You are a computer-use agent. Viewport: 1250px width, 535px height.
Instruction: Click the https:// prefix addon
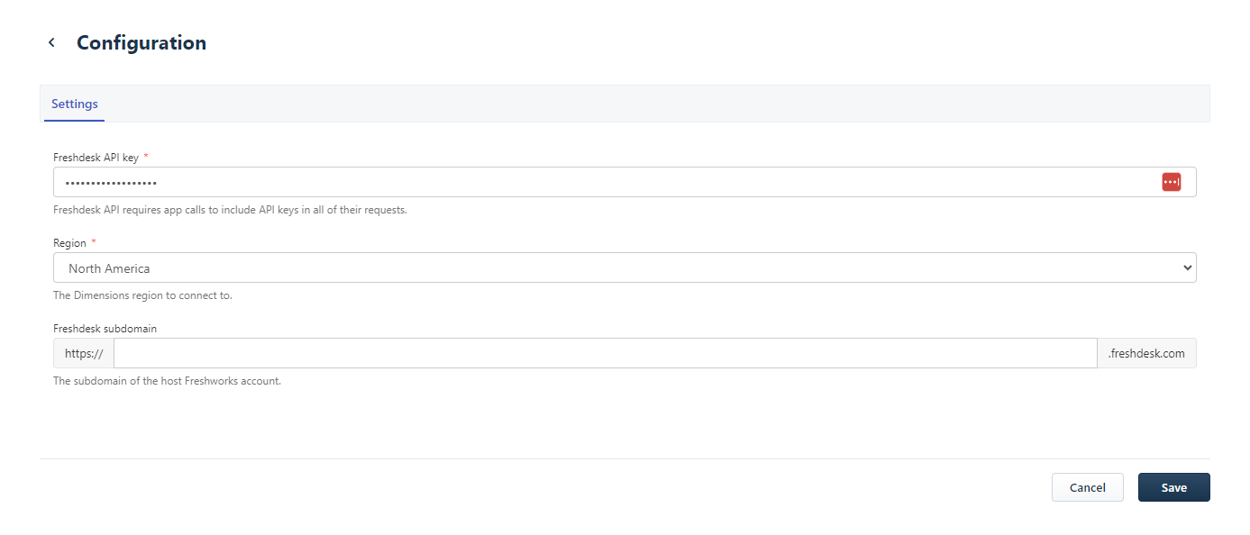84,353
